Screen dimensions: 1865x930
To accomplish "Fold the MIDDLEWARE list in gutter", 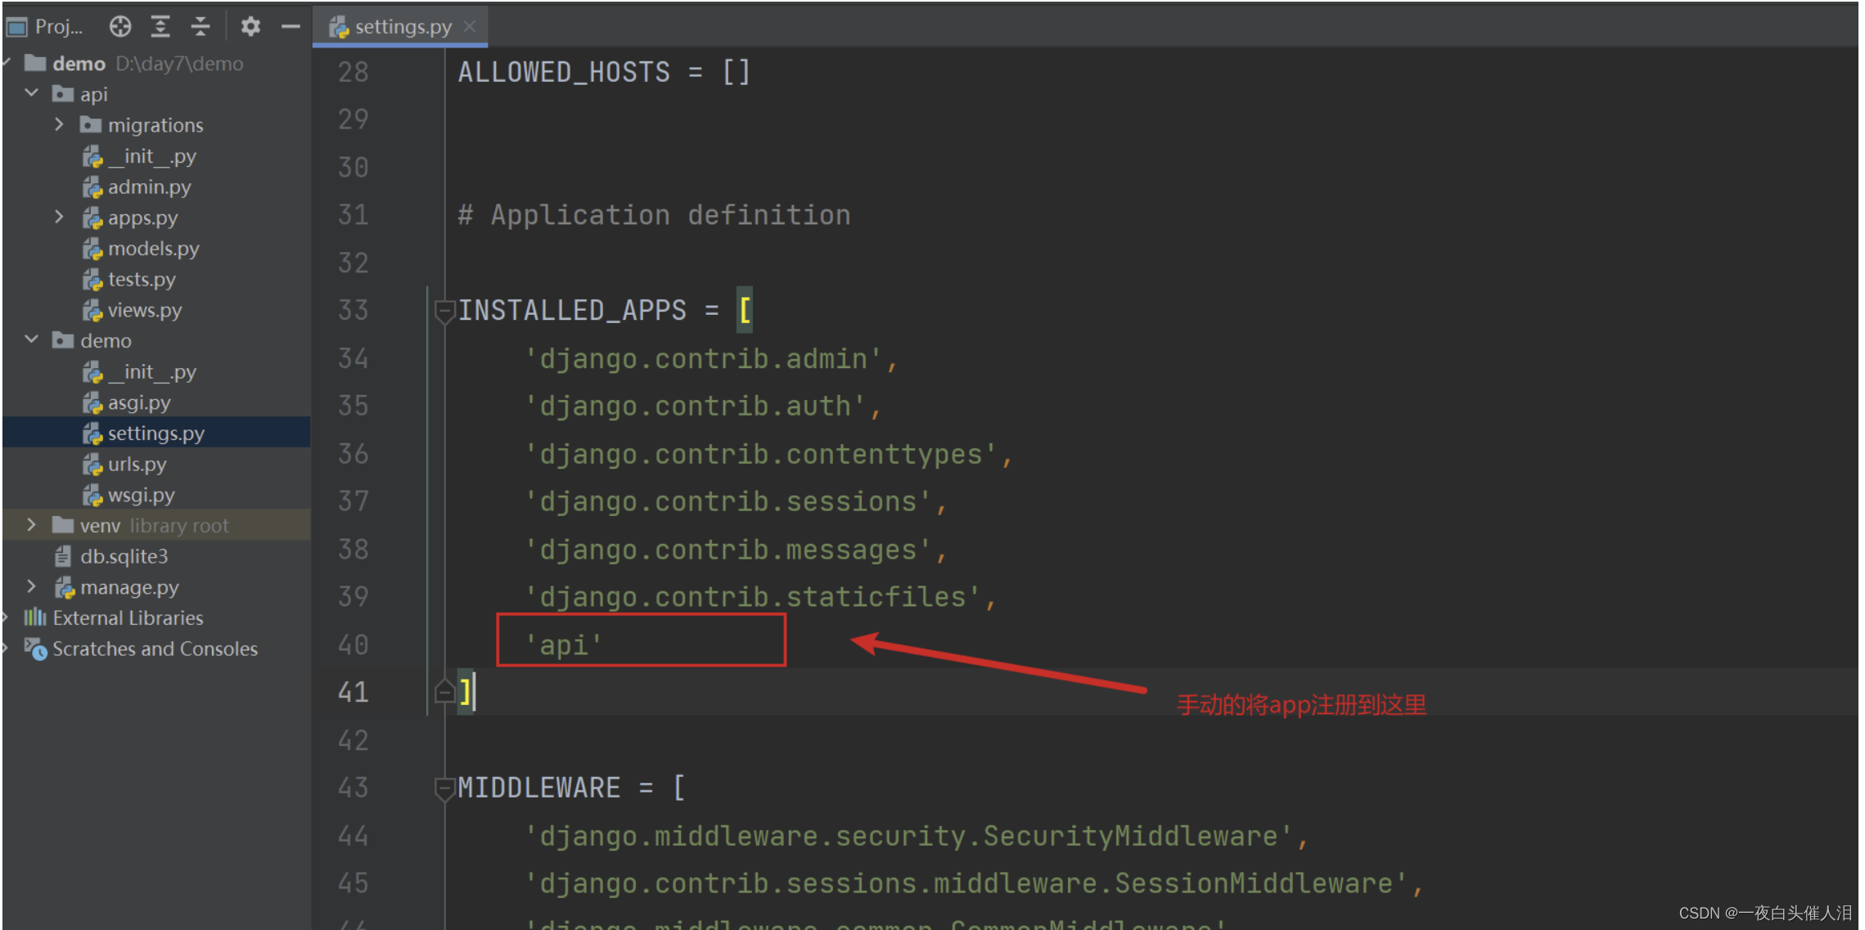I will coord(444,788).
